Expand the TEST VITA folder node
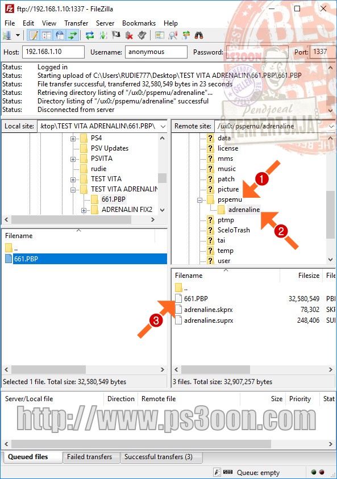Image resolution: width=337 pixels, height=479 pixels. tap(73, 180)
